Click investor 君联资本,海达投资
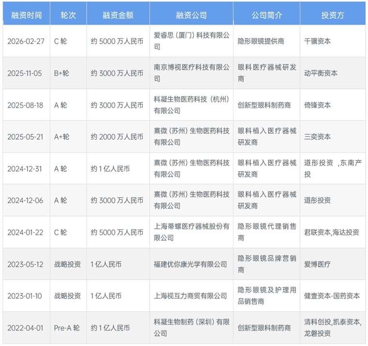This screenshot has height=346, width=368. point(332,232)
